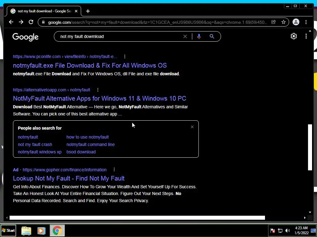This screenshot has height=237, width=317.
Task: Open options for the gopher.com ad
Action: [114, 170]
